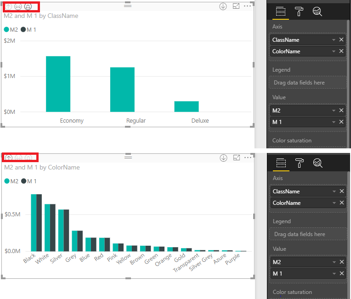Select Analytics tab in bottom pane
Viewport: 351px width, 299px height.
(317, 163)
